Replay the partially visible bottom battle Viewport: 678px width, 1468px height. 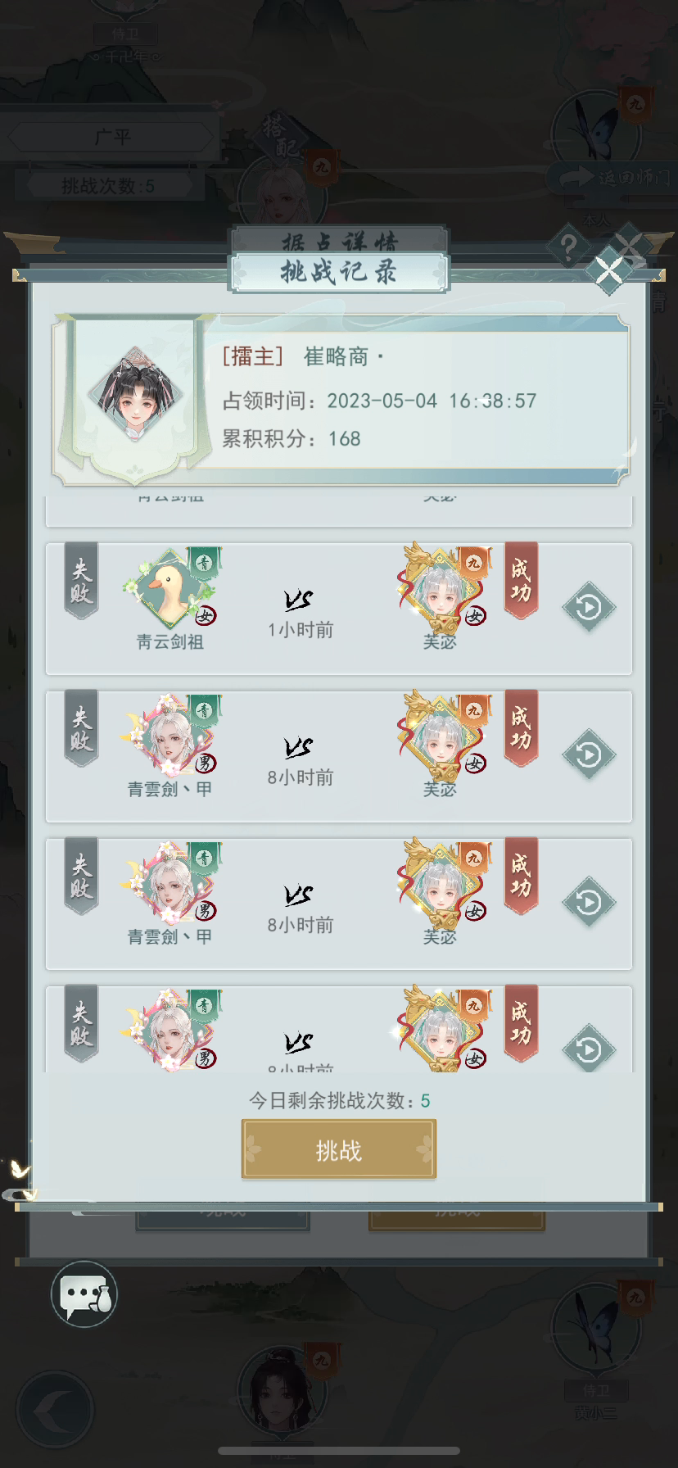tap(589, 1048)
